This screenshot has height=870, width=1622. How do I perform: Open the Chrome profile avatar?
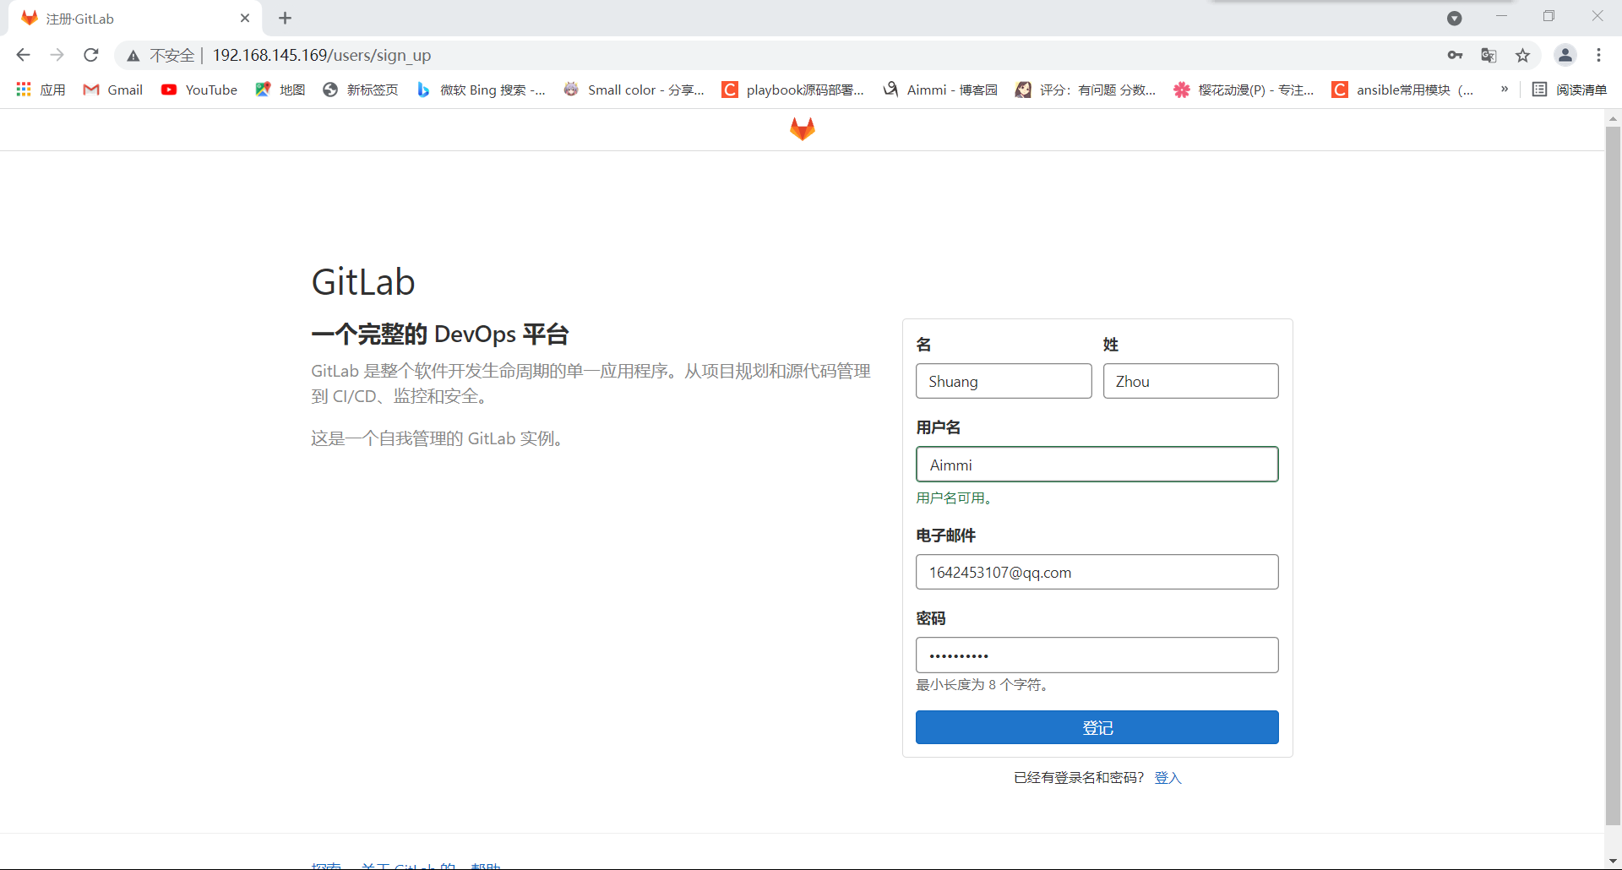[x=1565, y=55]
